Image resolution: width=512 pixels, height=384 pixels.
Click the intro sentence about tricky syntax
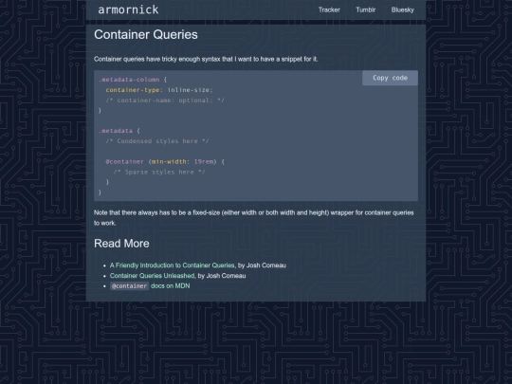(206, 59)
